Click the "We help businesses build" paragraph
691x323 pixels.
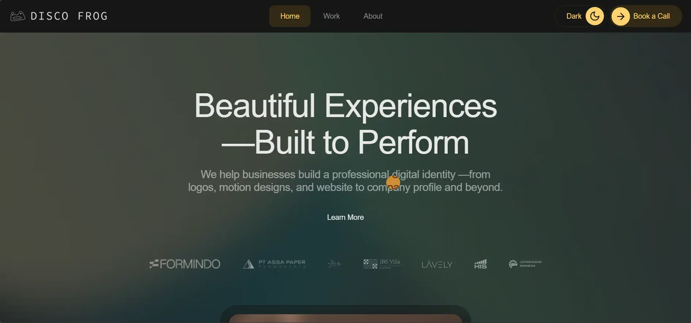345,181
